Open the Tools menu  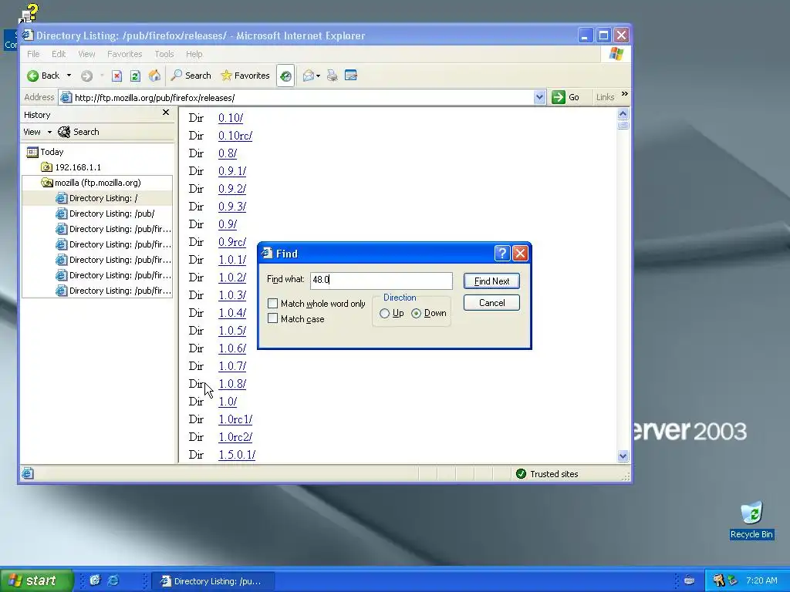[164, 54]
